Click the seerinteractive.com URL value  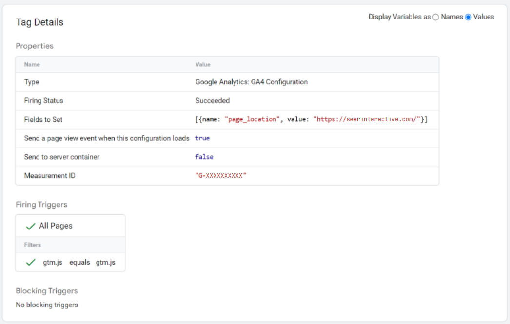[x=367, y=119]
